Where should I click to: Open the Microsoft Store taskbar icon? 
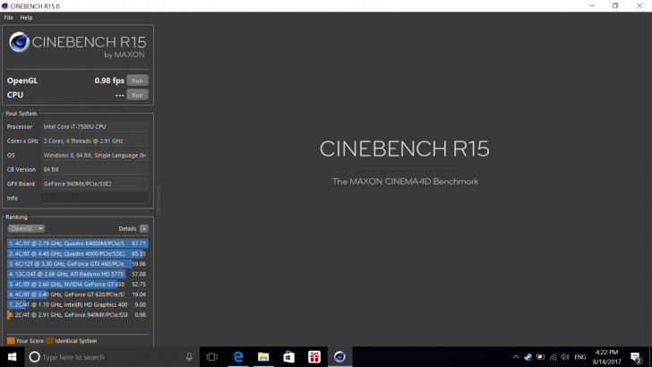click(288, 356)
